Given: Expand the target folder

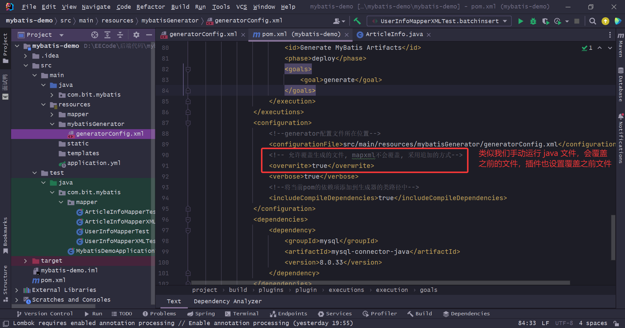Looking at the screenshot, I should 26,261.
